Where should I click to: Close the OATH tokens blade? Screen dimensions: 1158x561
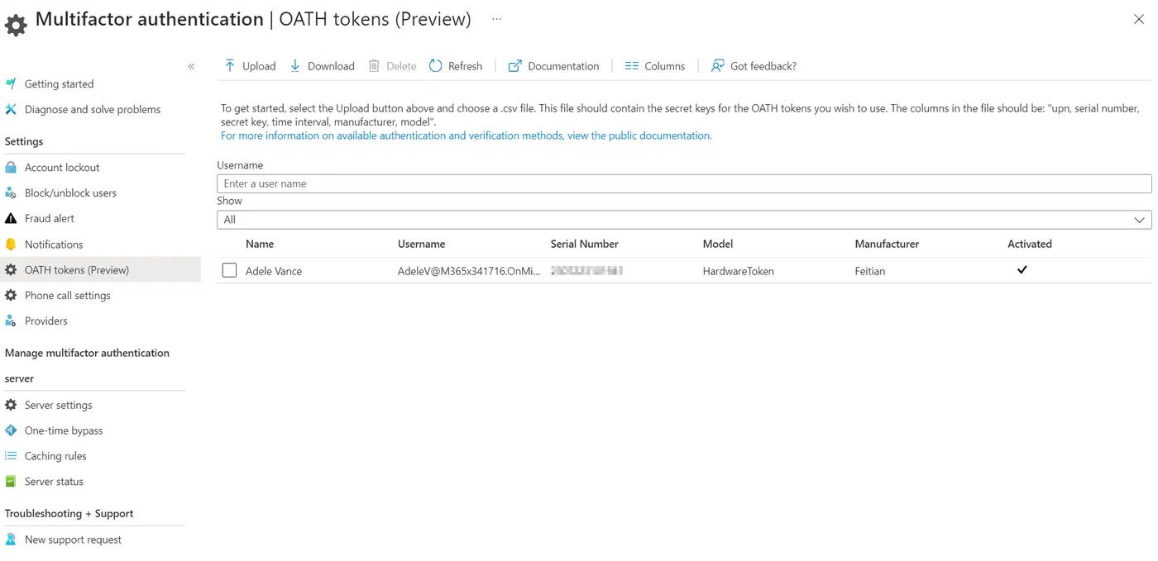point(1139,19)
